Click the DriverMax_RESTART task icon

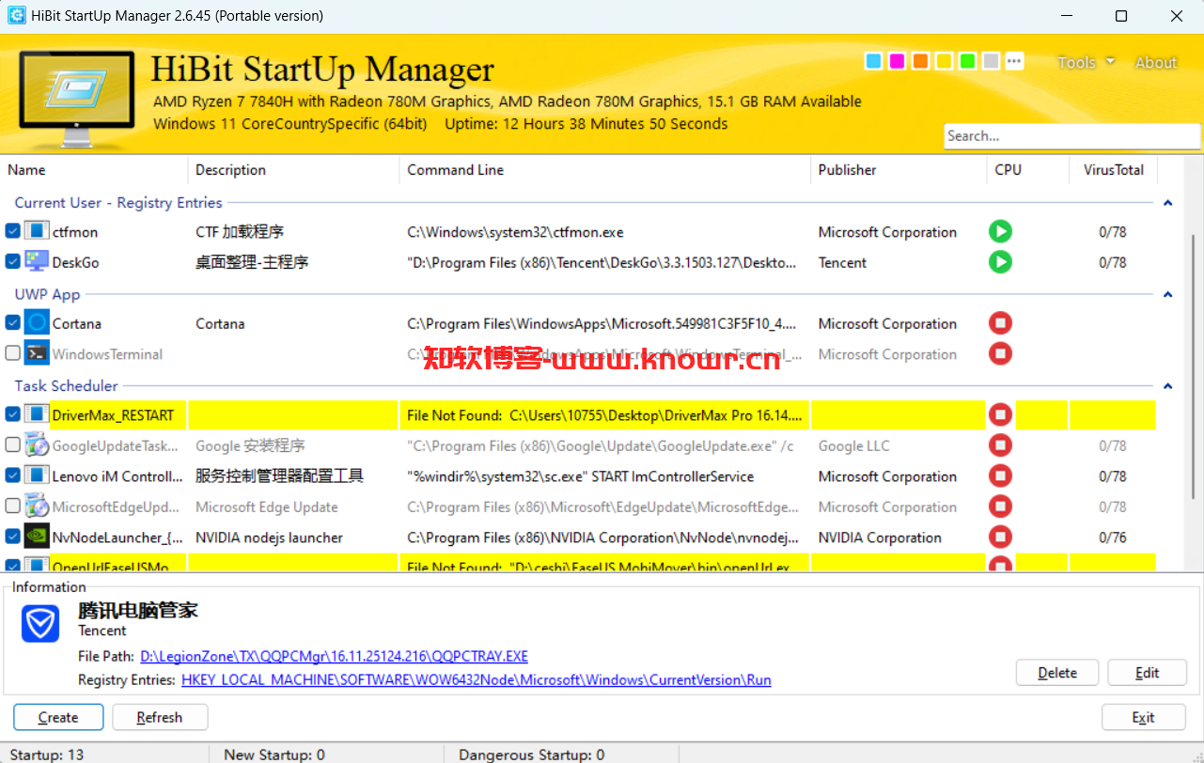click(x=37, y=414)
